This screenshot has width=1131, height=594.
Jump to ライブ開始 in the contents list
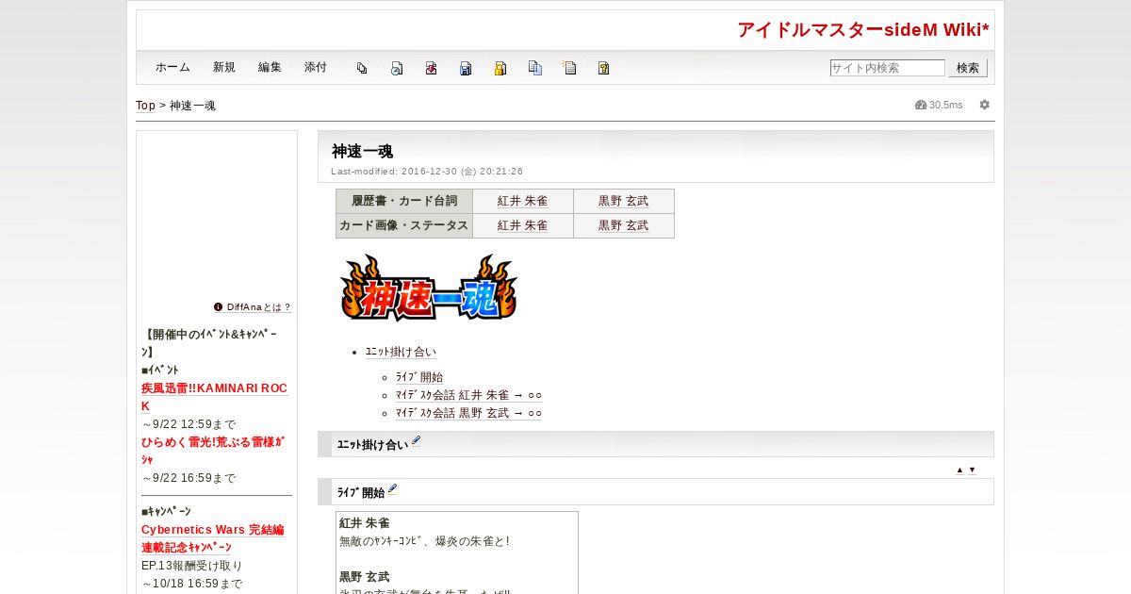pyautogui.click(x=418, y=377)
